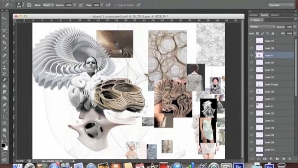Show hidden Layer 37
Image resolution: width=298 pixels, height=168 pixels.
[x=251, y=41]
